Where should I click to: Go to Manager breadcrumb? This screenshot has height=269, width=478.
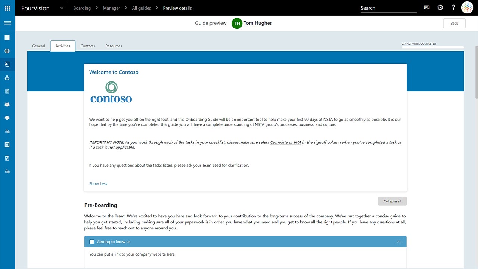click(x=111, y=8)
